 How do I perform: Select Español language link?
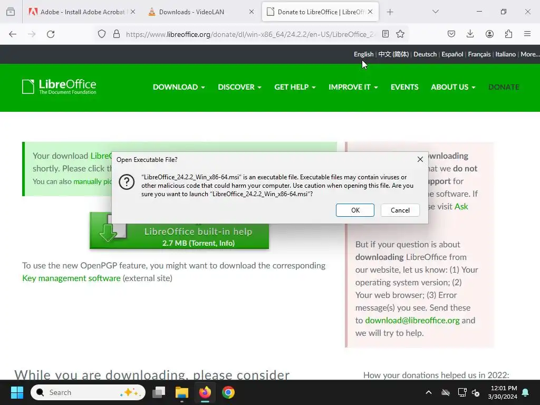pos(452,54)
